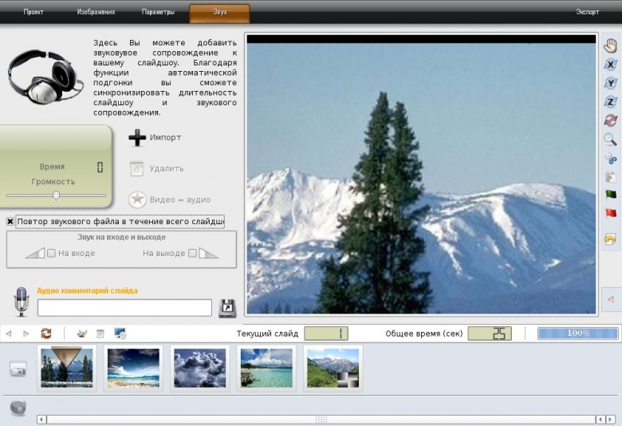Click the «Удалить» delete sound button
The height and width of the screenshot is (426, 622).
pyautogui.click(x=156, y=168)
